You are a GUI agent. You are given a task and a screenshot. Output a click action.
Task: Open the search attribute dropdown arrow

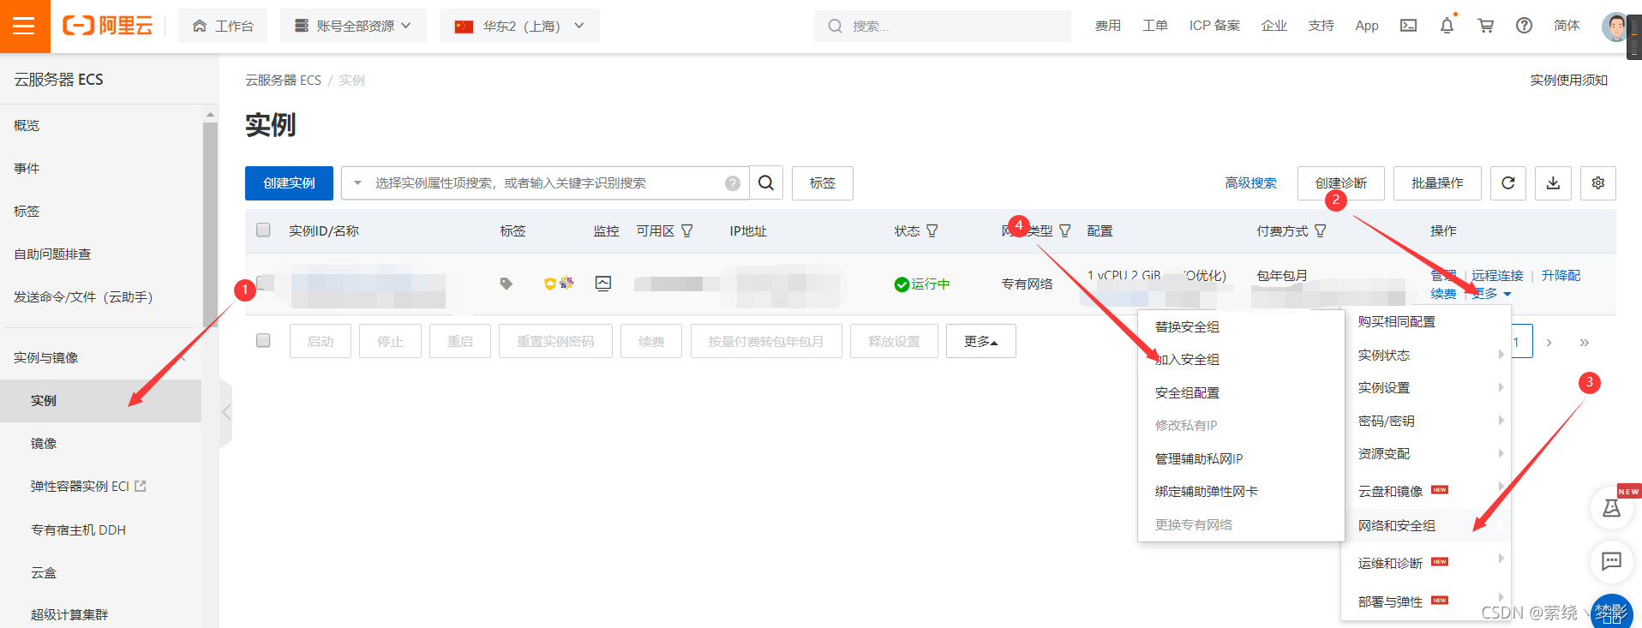tap(357, 182)
